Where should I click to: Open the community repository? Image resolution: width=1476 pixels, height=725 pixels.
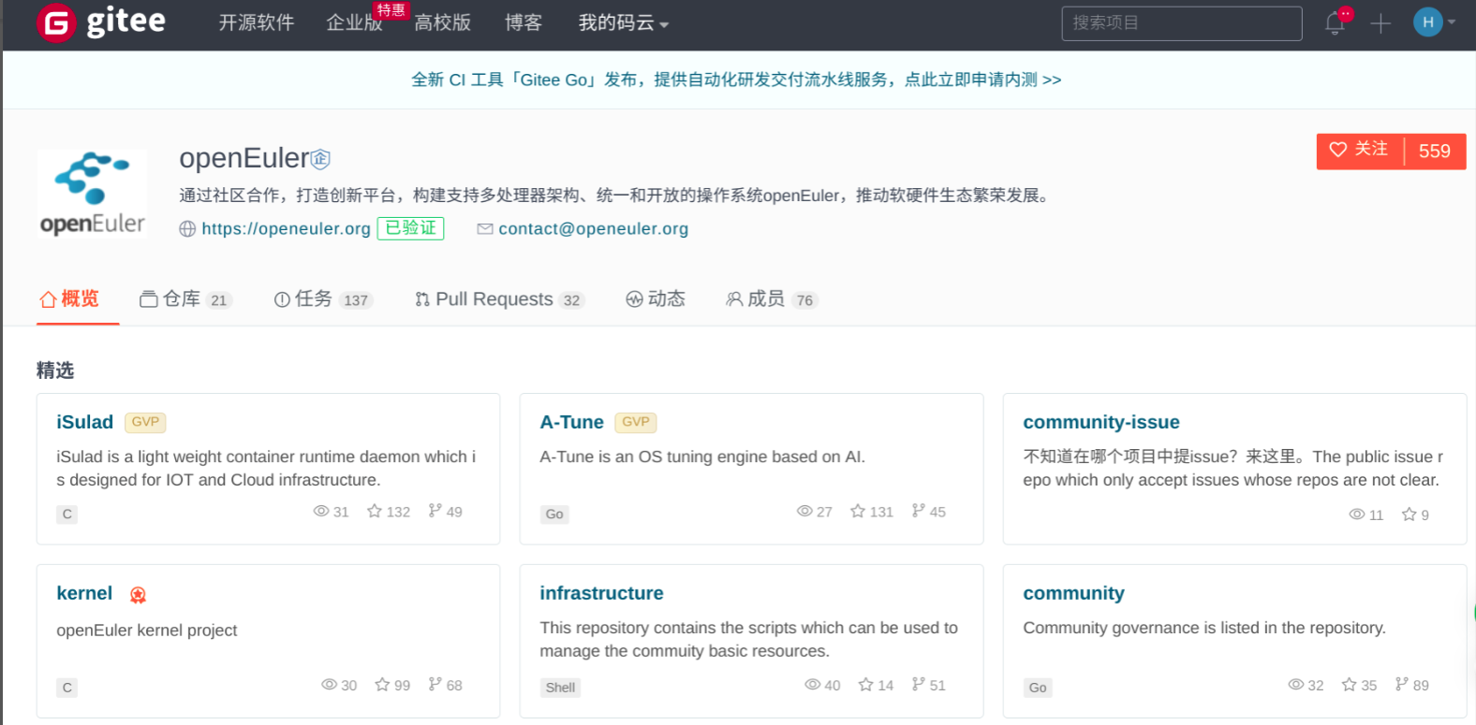pos(1074,593)
